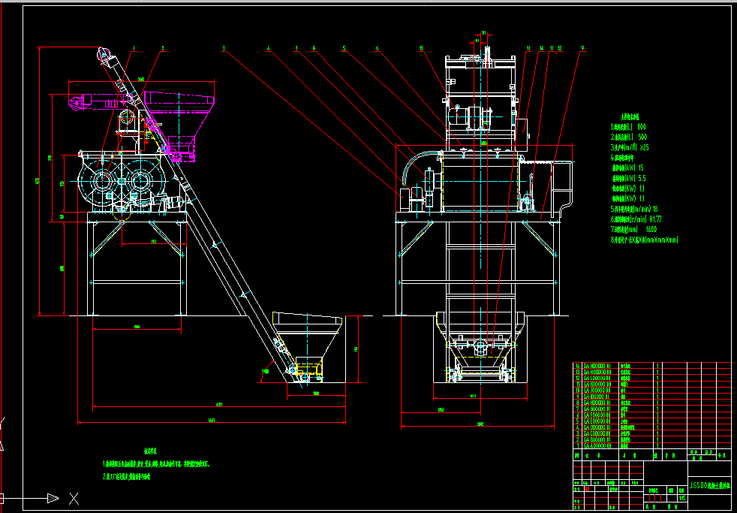The image size is (737, 513).
Task: Select the JS500 drawing title text
Action: point(710,484)
